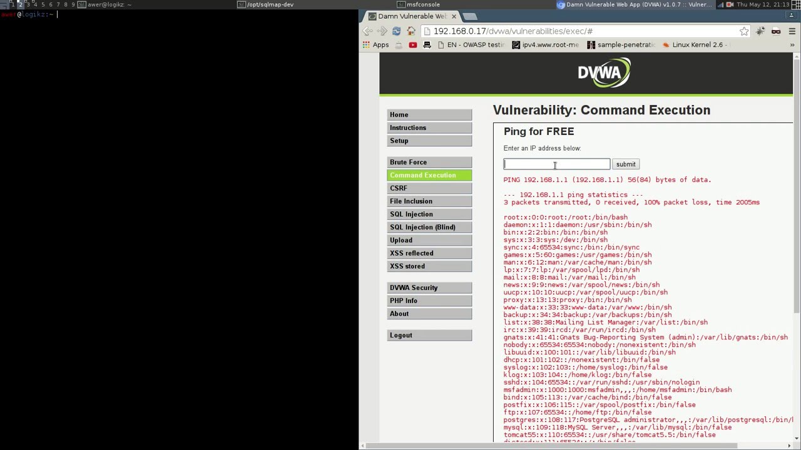Switch to the msfconsole window in taskbar
Screen dimensions: 801x450
tap(419, 4)
